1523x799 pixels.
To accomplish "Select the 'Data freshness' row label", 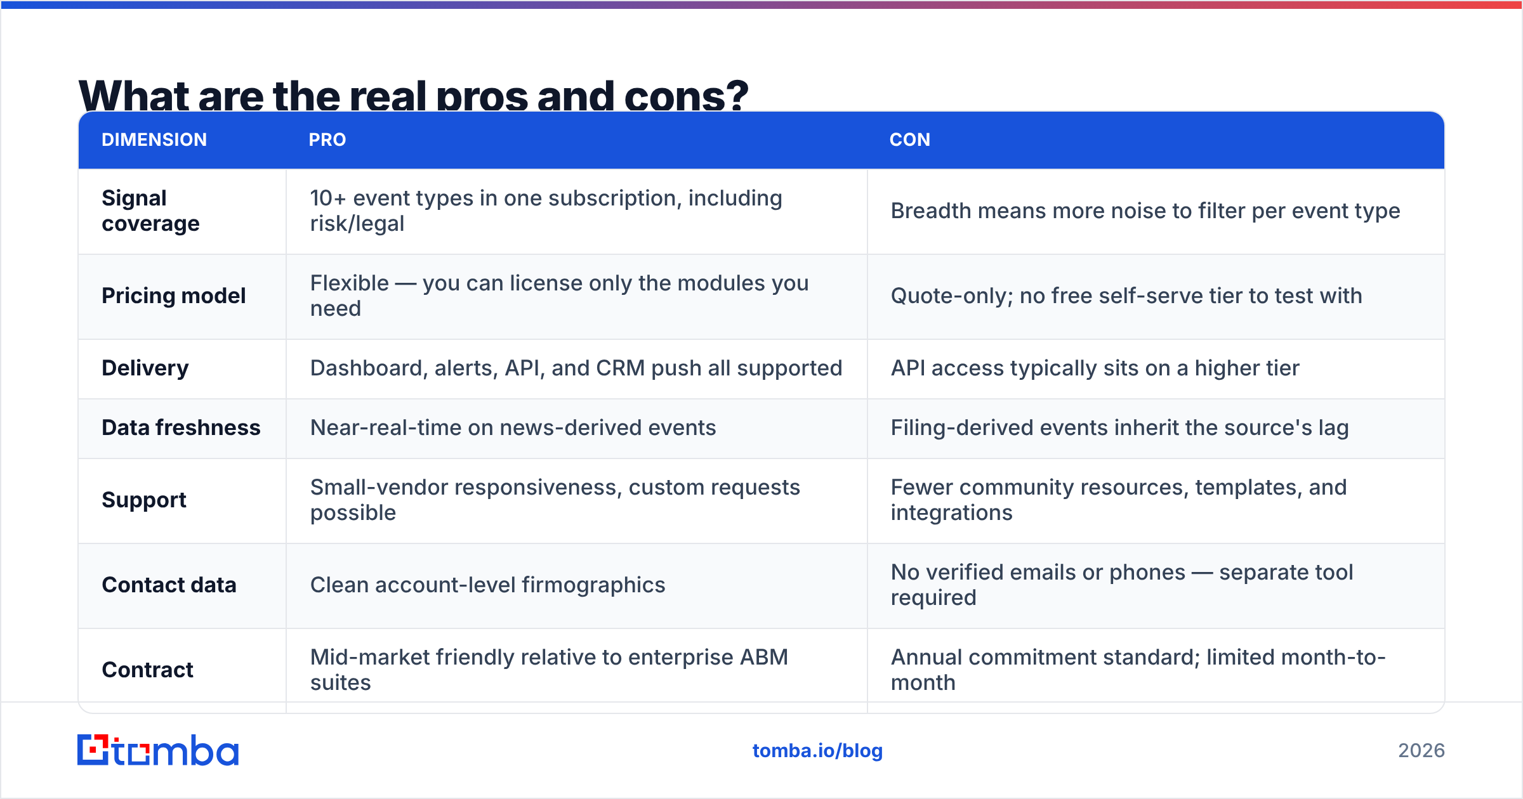I will click(181, 428).
